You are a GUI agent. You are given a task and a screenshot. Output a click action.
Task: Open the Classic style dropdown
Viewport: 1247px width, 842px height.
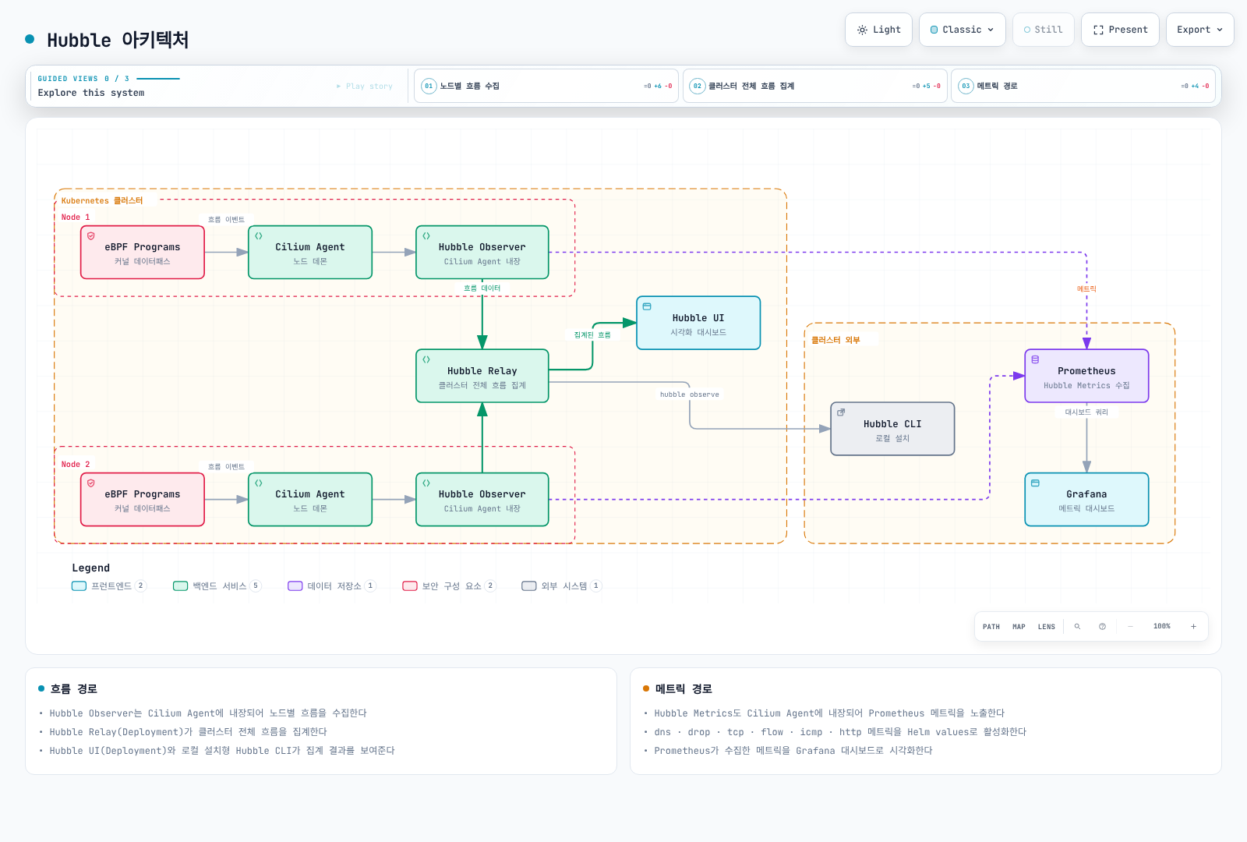click(x=962, y=30)
